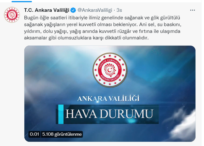204x146 pixels.
Task: Click the HAVA DURUMU banner text
Action: click(109, 114)
